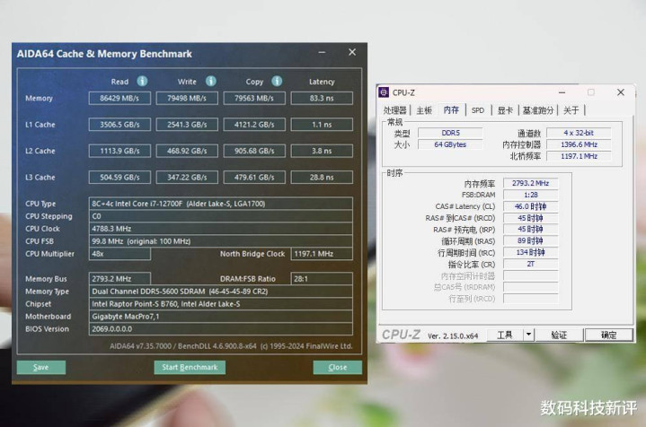Click the Copy info icon
The height and width of the screenshot is (427, 646).
(277, 81)
